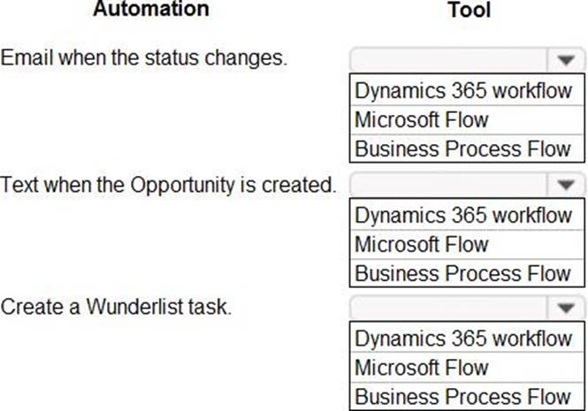Click the Tool column header

coord(470,10)
